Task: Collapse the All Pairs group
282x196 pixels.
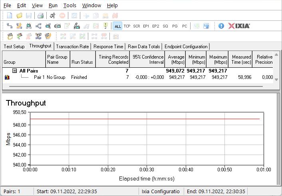Action: pos(14,71)
